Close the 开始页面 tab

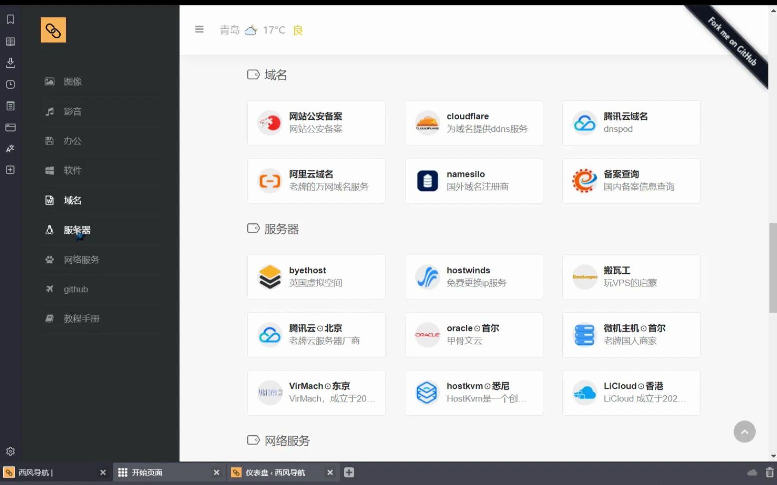click(216, 473)
